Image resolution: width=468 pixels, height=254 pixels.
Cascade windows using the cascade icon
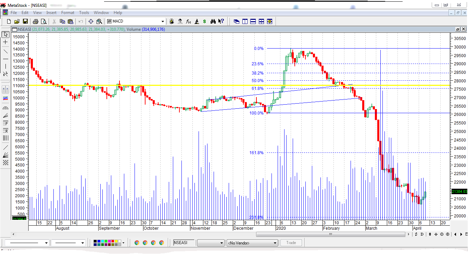(x=237, y=21)
